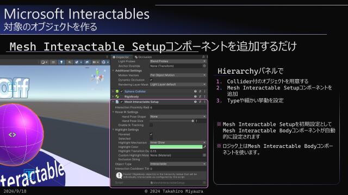Toggle hidden objects visibility icon in Scene toolbar
Screen dimensions: 348x195
(87, 62)
